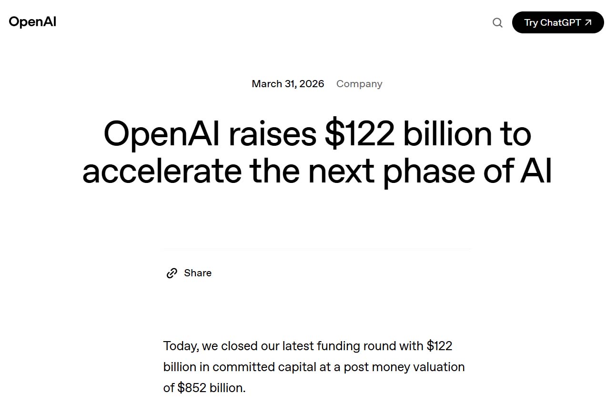Click the Try ChatGPT button
This screenshot has width=606, height=404.
558,22
